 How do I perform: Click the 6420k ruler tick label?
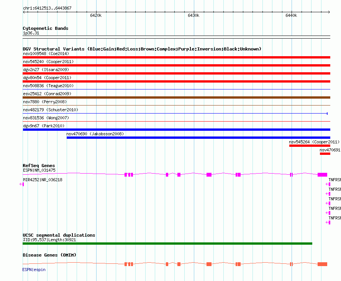click(96, 15)
